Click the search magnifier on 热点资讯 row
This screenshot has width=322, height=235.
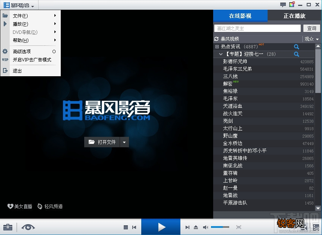click(x=296, y=47)
